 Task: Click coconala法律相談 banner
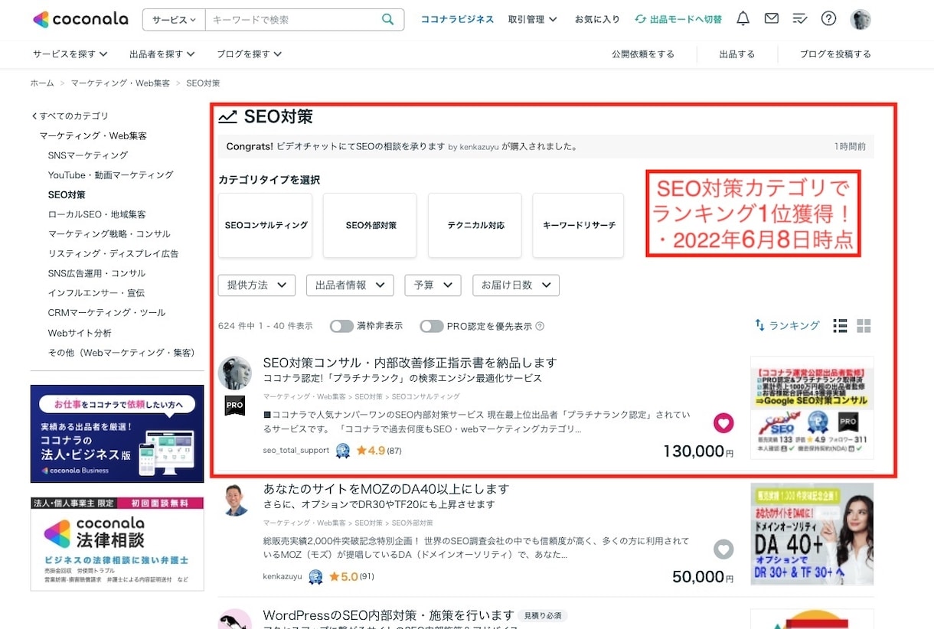117,544
